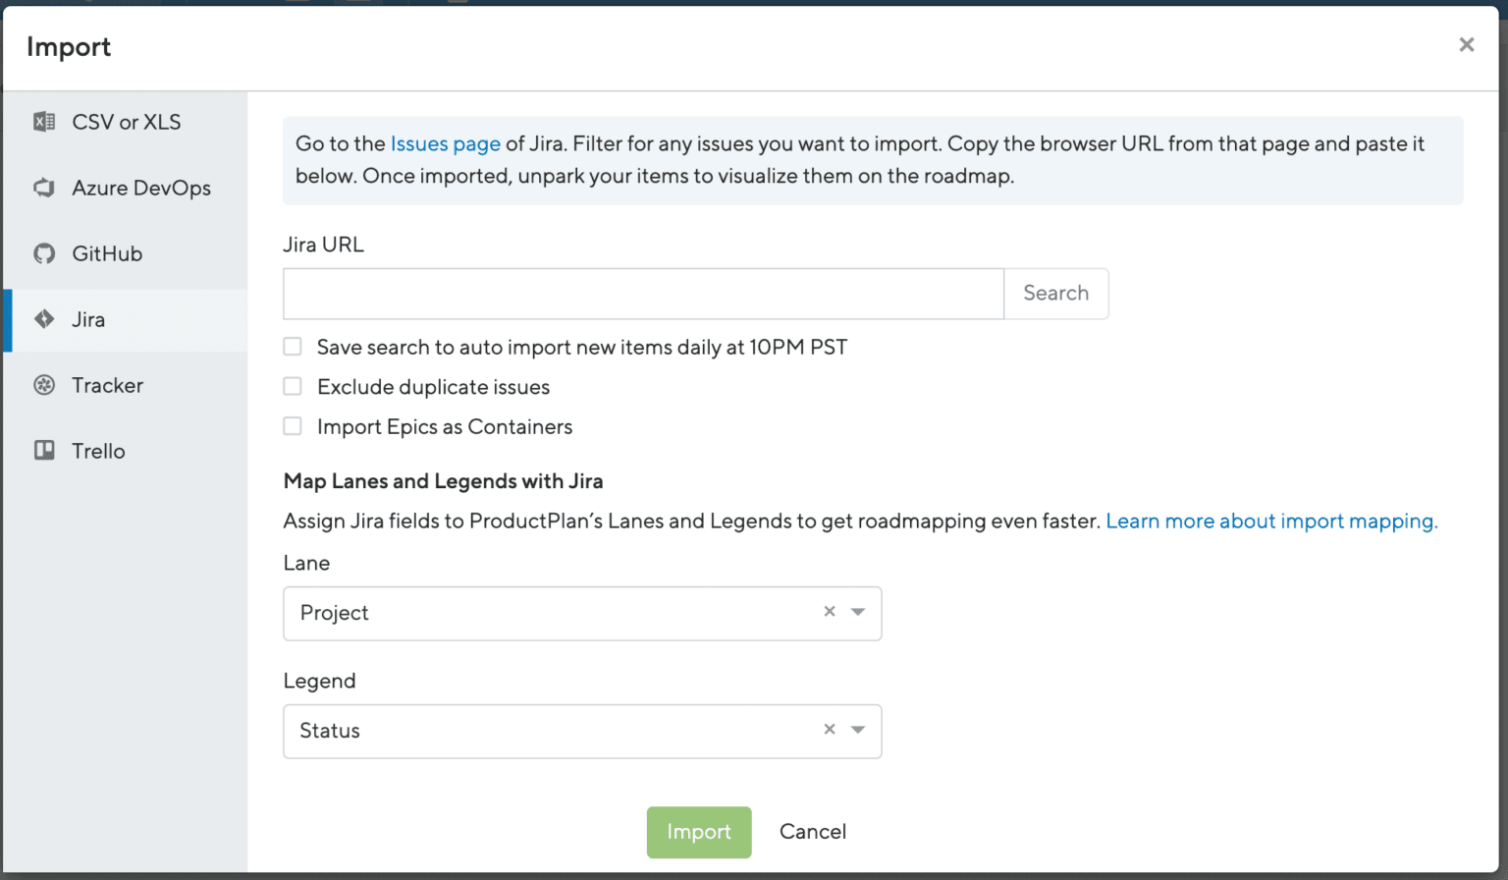Clear the Project lane mapping with the X
This screenshot has height=880, width=1508.
(x=830, y=612)
